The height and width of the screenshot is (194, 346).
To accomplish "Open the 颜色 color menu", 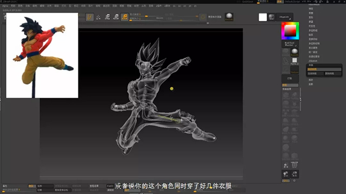I will point(21,6).
